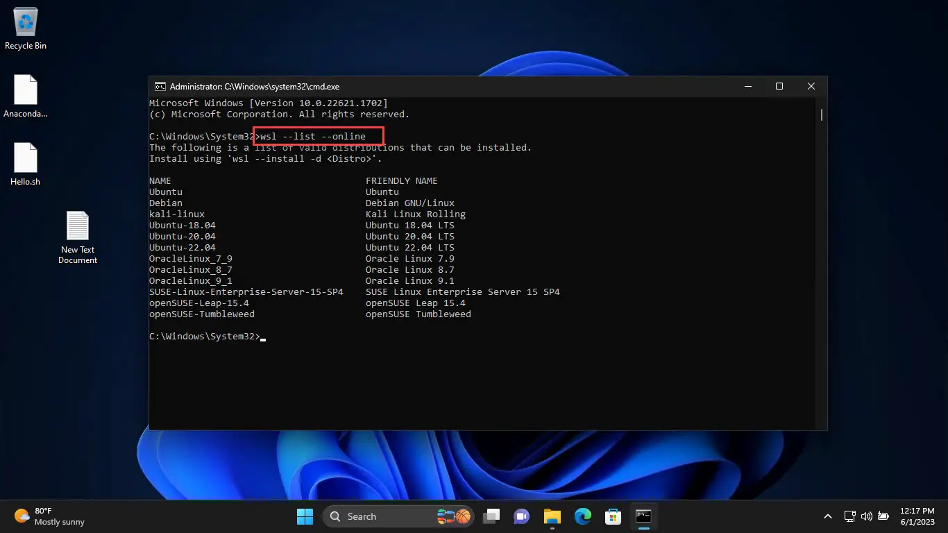Image resolution: width=948 pixels, height=533 pixels.
Task: Close the Command Prompt window
Action: point(811,87)
